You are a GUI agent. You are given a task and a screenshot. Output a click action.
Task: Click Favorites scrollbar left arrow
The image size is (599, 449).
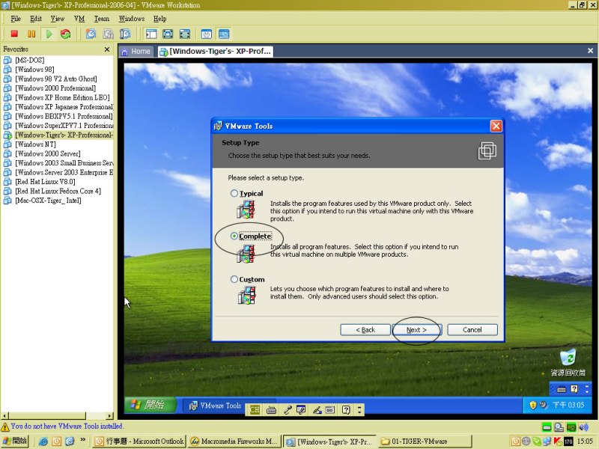coord(4,416)
